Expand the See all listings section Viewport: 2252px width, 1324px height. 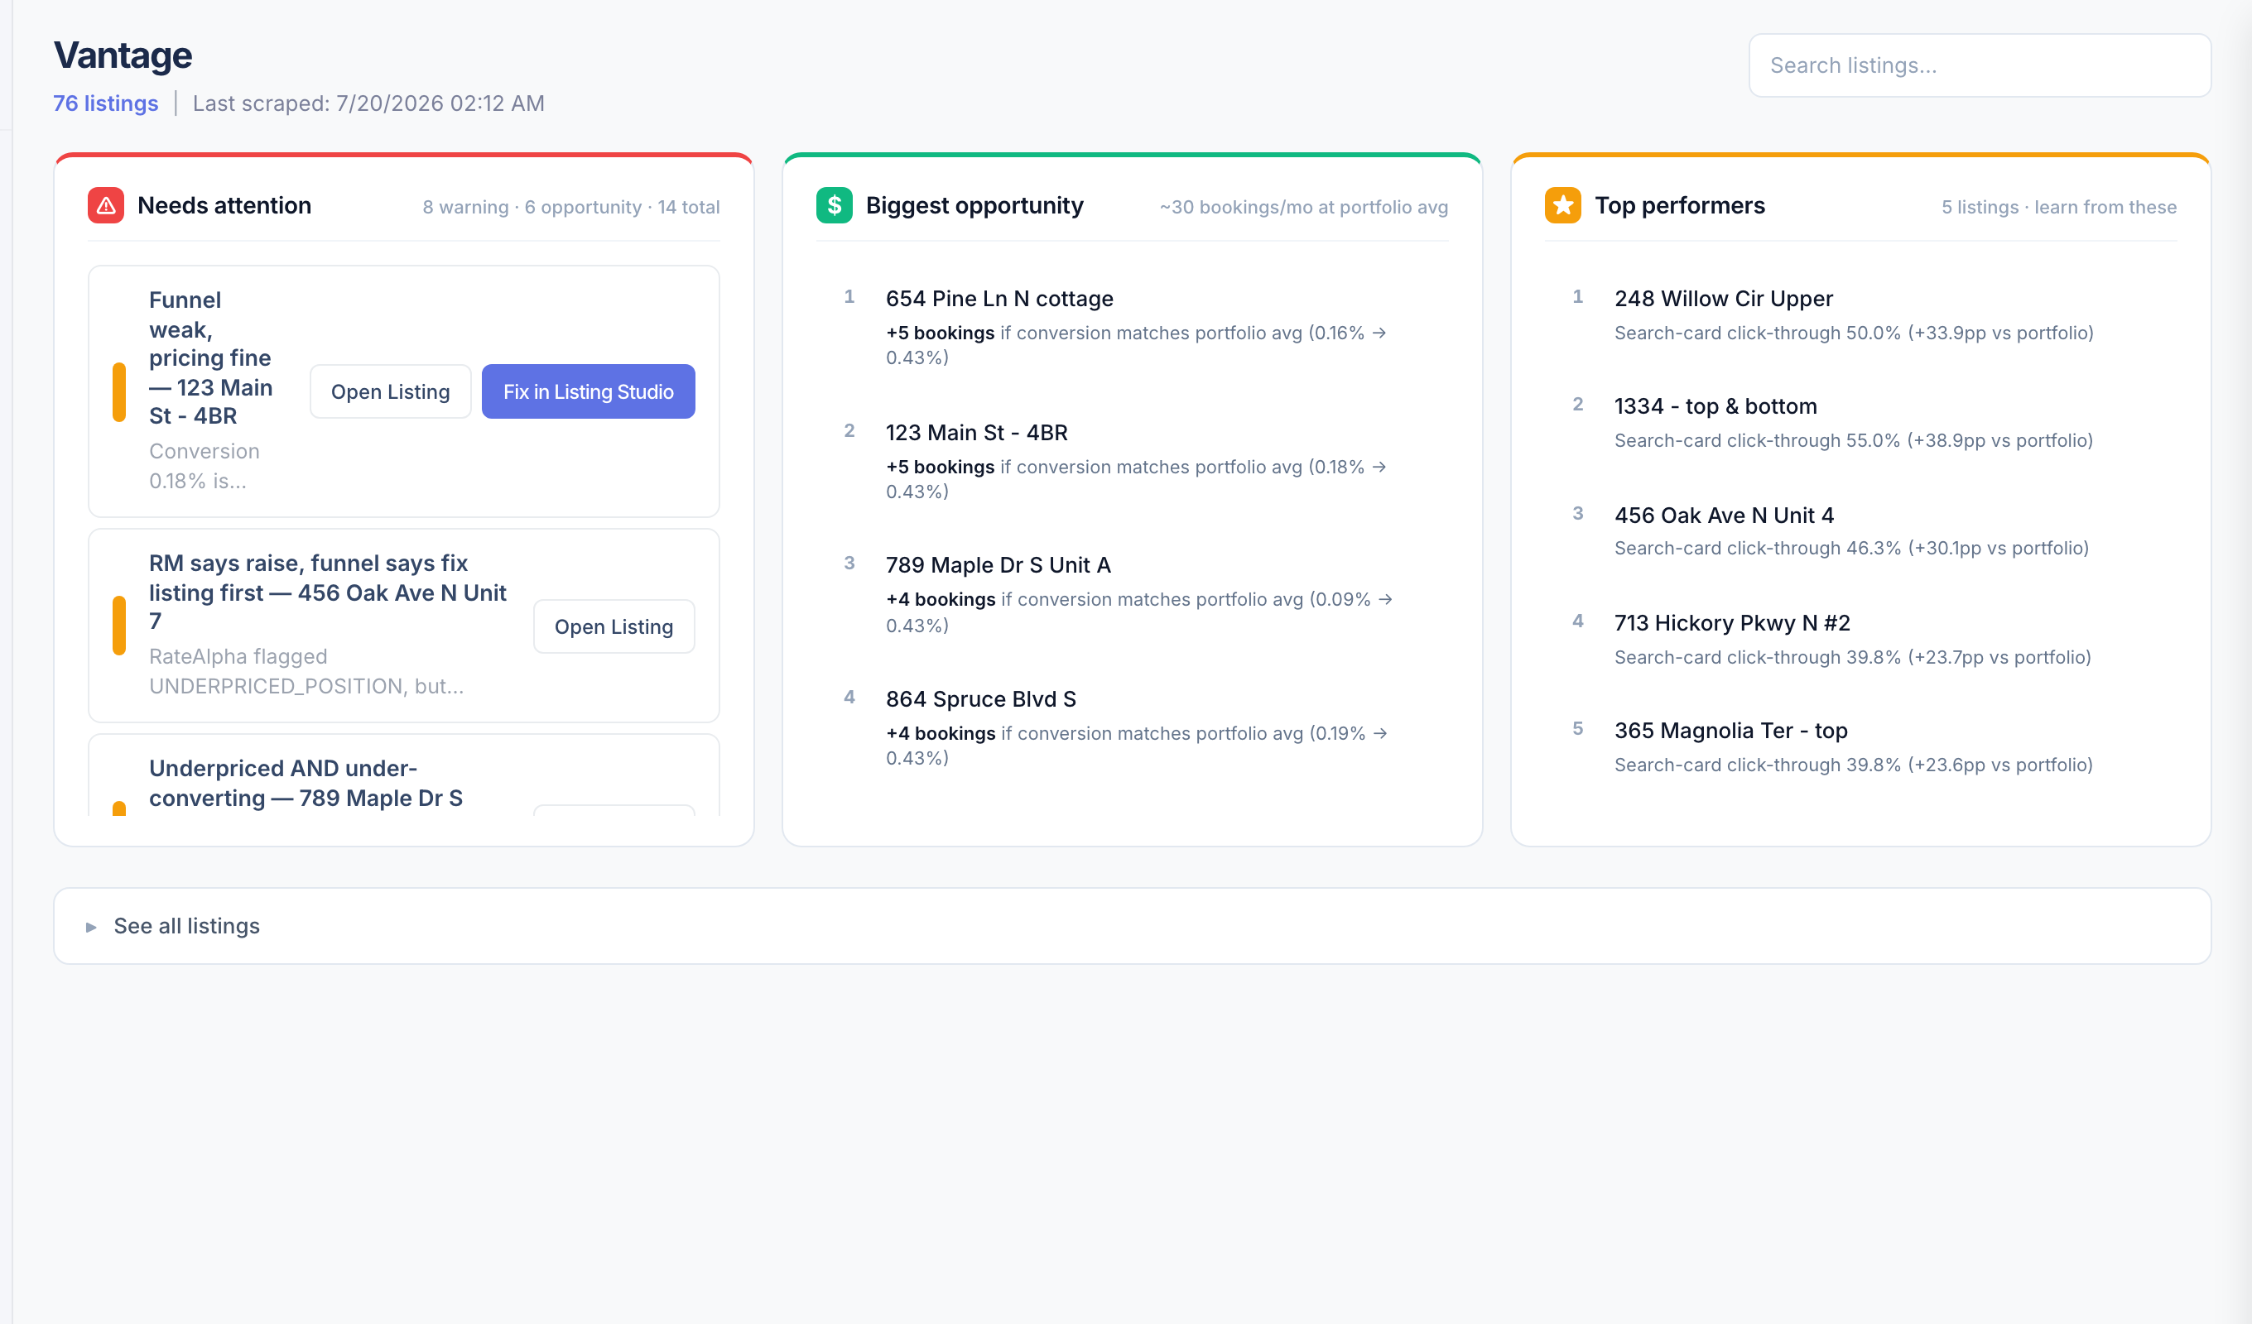point(1133,925)
